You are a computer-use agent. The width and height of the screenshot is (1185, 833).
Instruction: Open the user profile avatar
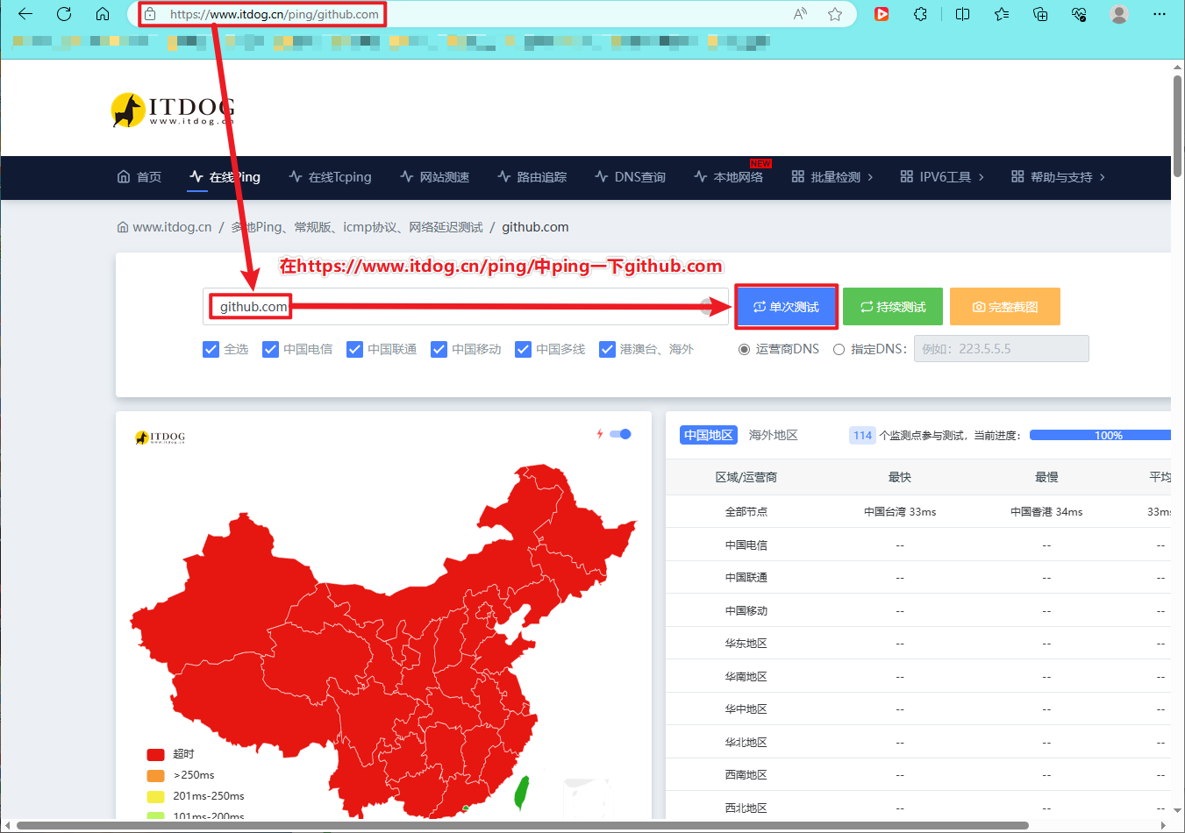[1118, 14]
